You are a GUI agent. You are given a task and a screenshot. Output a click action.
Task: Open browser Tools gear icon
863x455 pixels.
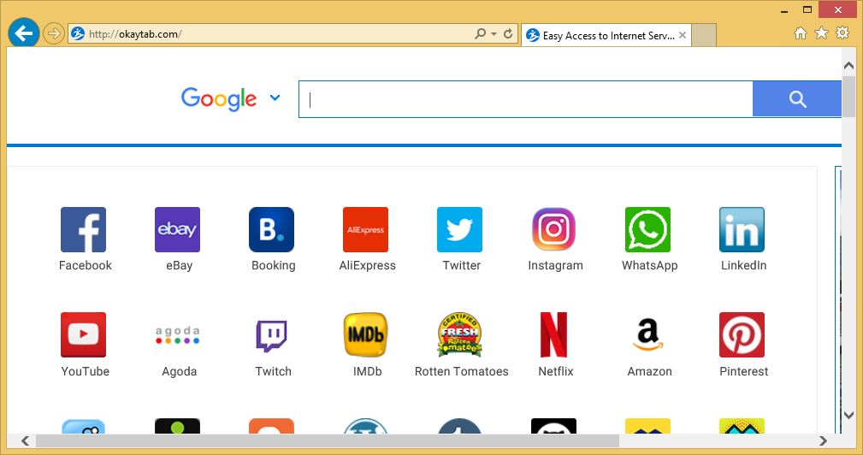[842, 33]
